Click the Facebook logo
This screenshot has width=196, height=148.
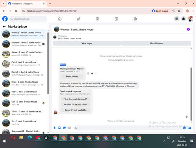[5, 19]
